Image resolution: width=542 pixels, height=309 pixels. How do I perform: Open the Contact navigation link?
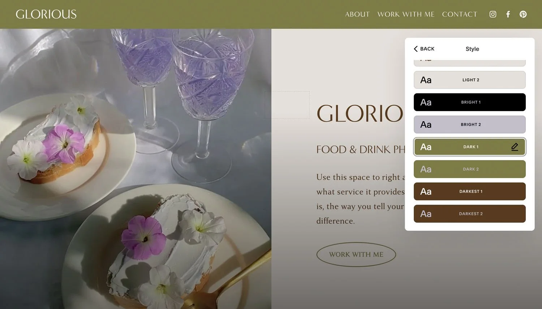460,14
